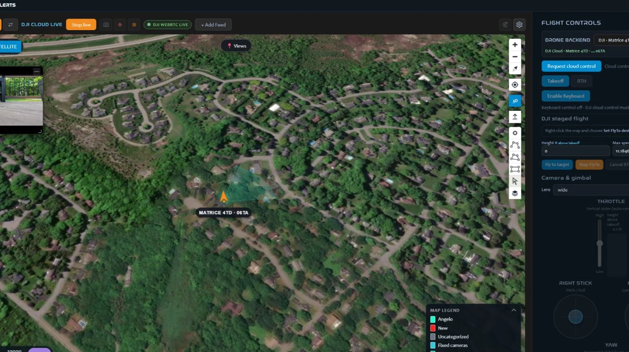629x352 pixels.
Task: Select the polyline drawing tool
Action: click(x=515, y=145)
